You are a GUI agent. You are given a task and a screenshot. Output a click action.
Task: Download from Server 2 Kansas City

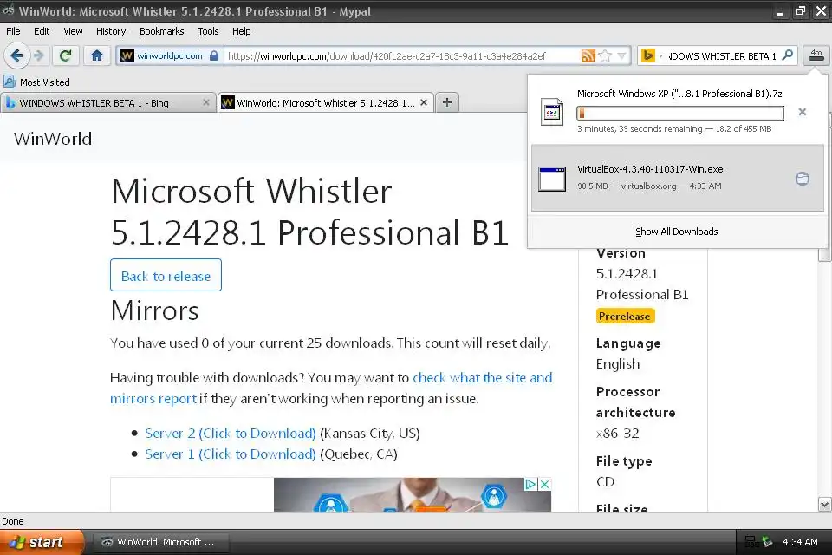coord(231,434)
